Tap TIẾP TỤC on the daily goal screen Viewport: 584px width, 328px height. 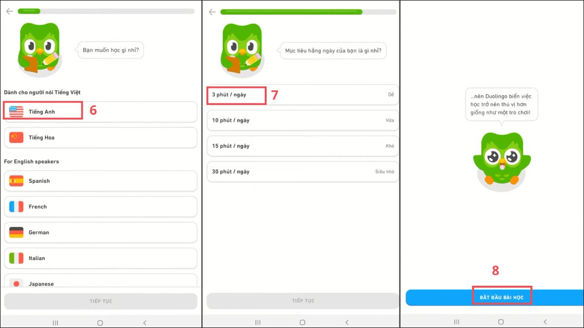pyautogui.click(x=303, y=301)
